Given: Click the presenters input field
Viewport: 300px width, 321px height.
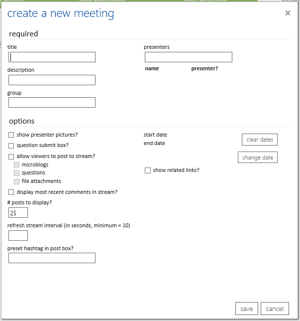Looking at the screenshot, I should 188,57.
